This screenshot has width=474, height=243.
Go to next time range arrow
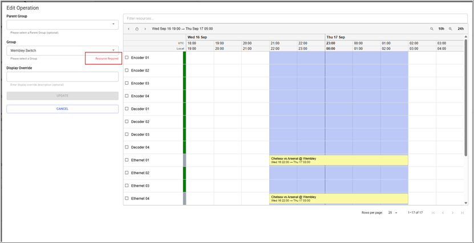tap(145, 29)
